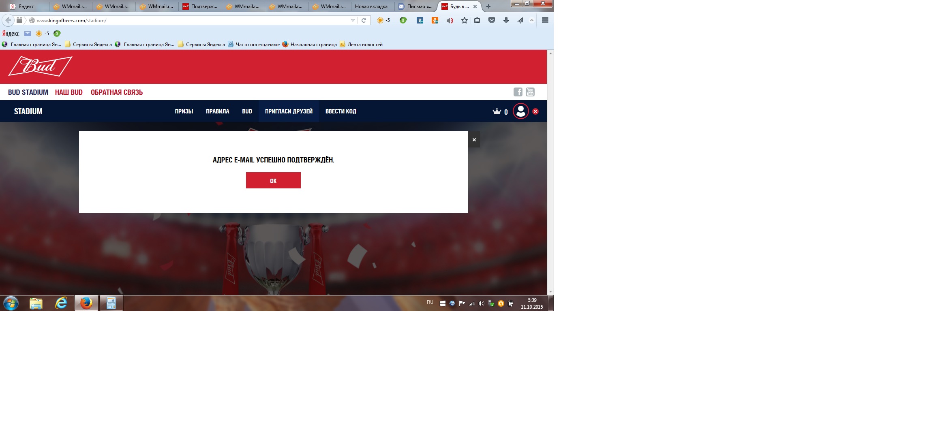Open the ОБРАТНАЯ СВЯЗЬ link

click(117, 92)
